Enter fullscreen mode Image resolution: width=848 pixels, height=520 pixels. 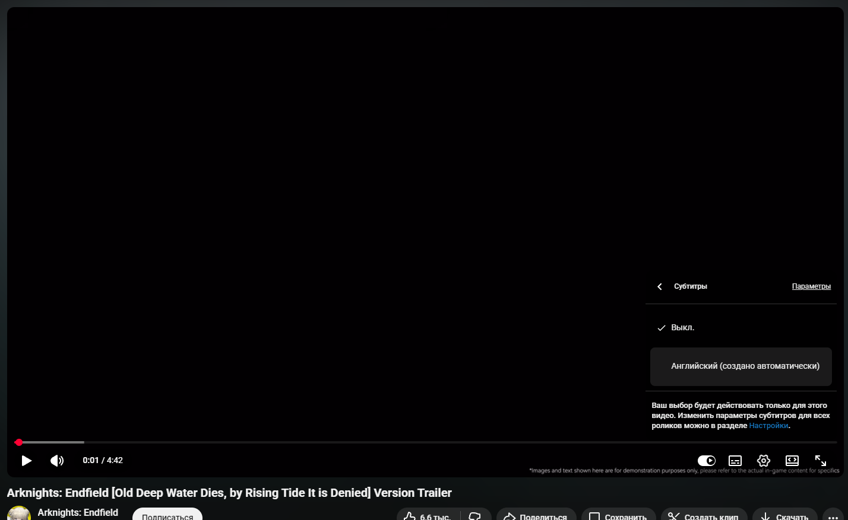click(x=821, y=461)
